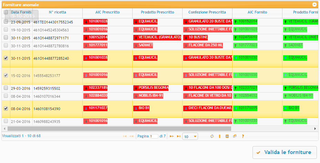The image size is (320, 163).
Task: Go to first page of results
Action: 125,136
